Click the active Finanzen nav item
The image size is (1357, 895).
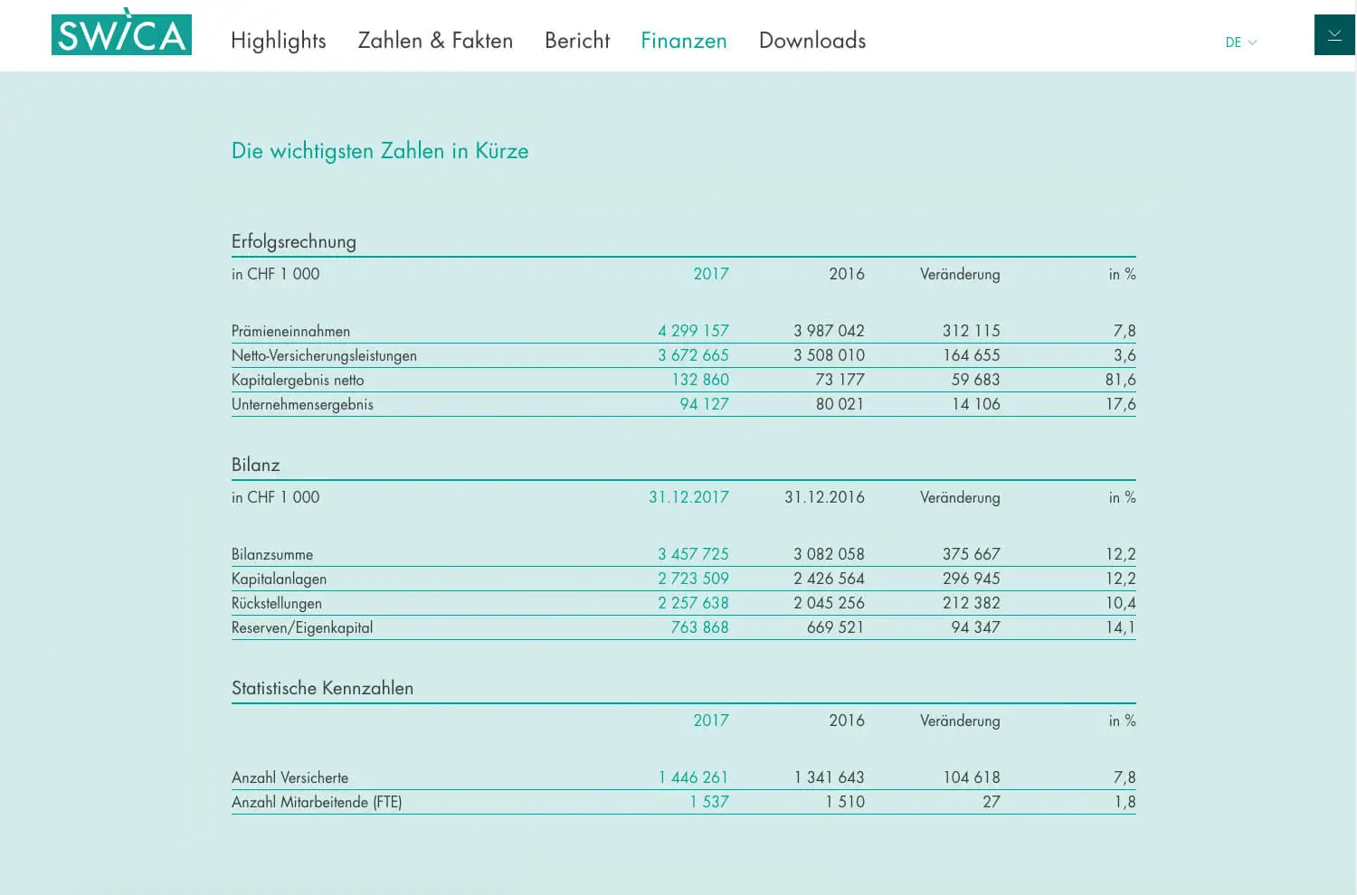[683, 41]
